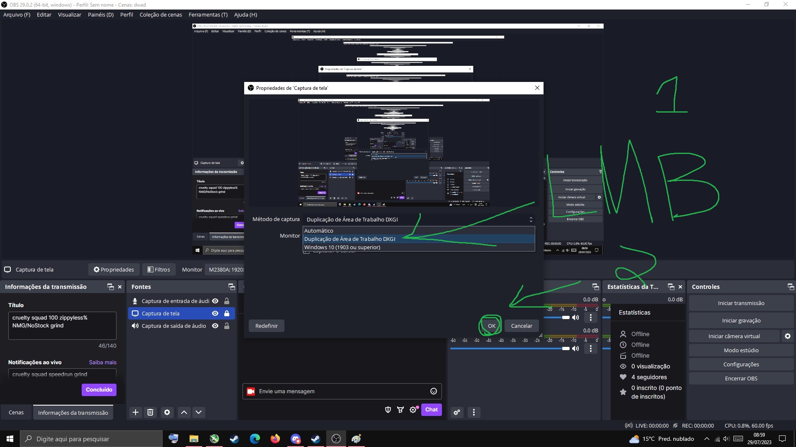Switch to the Cenas tab
796x447 pixels.
16,413
